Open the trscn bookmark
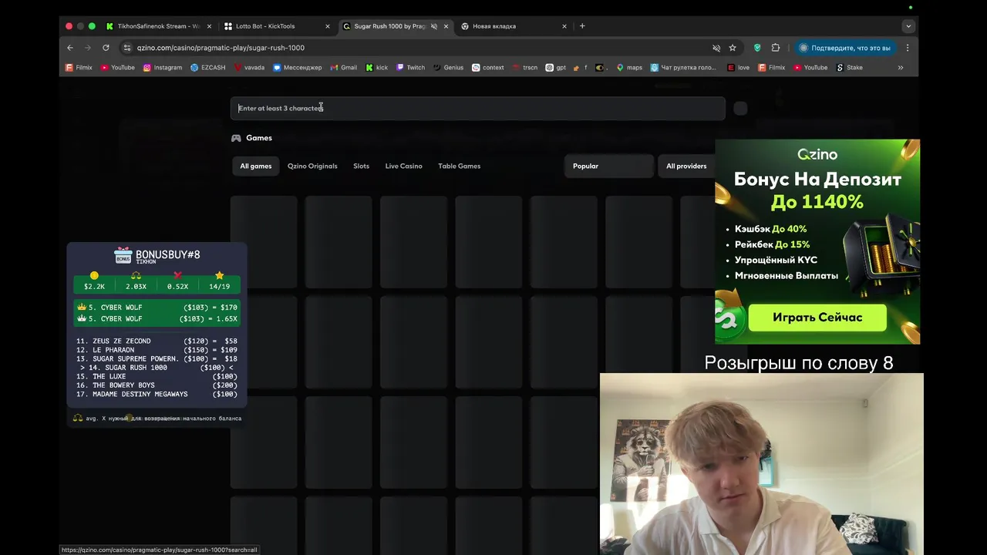This screenshot has width=987, height=555. click(x=525, y=68)
